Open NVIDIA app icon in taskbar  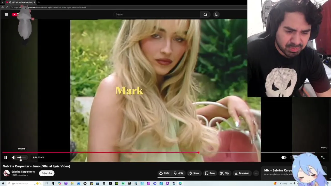tap(117, 183)
